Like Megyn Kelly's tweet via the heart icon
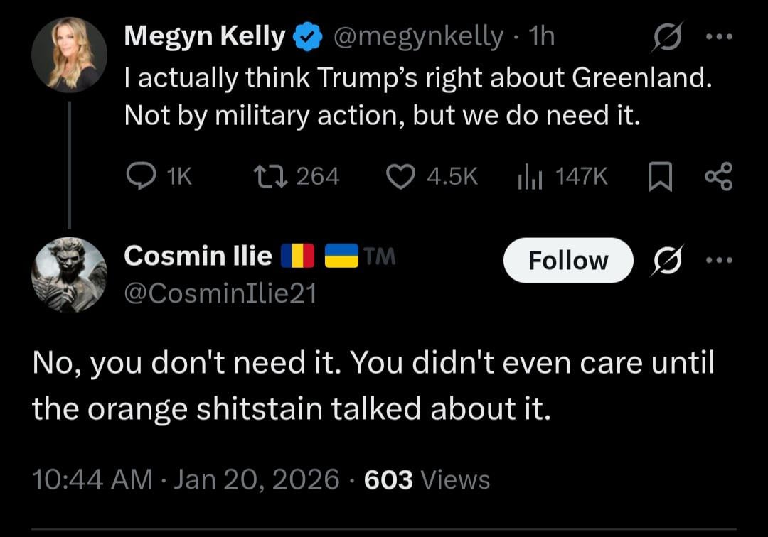 (x=400, y=176)
